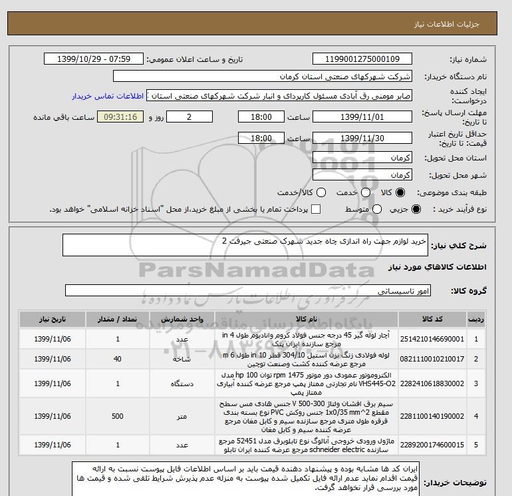Click the جزئیات اطلاعات نیاز page header
The height and width of the screenshot is (496, 512).
click(x=446, y=24)
